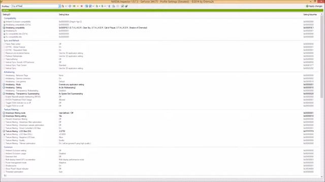The image size is (325, 182).
Task: Click the Apply changes button
Action: 314,6
